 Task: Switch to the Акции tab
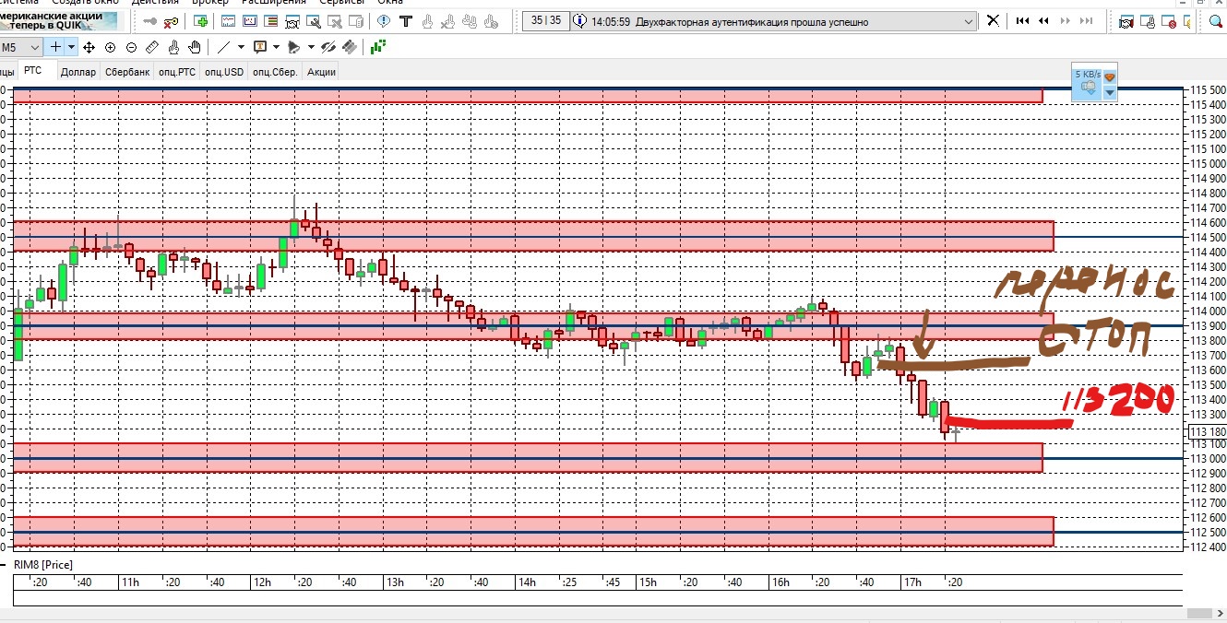[x=321, y=72]
